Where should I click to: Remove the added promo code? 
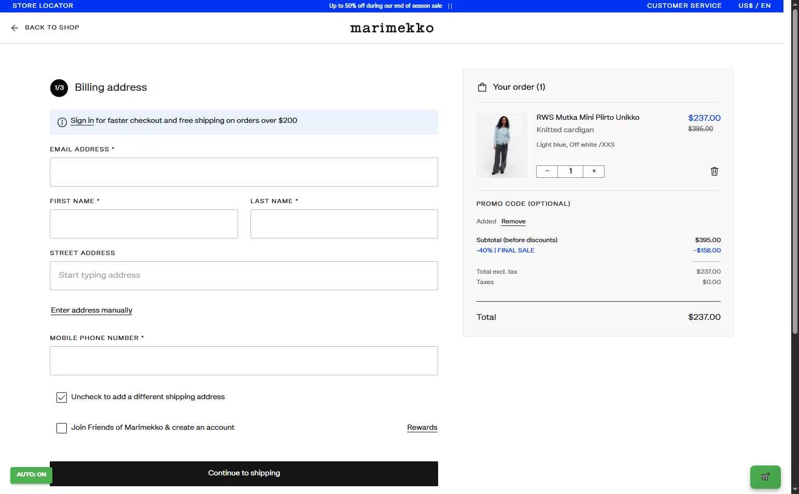pos(513,221)
